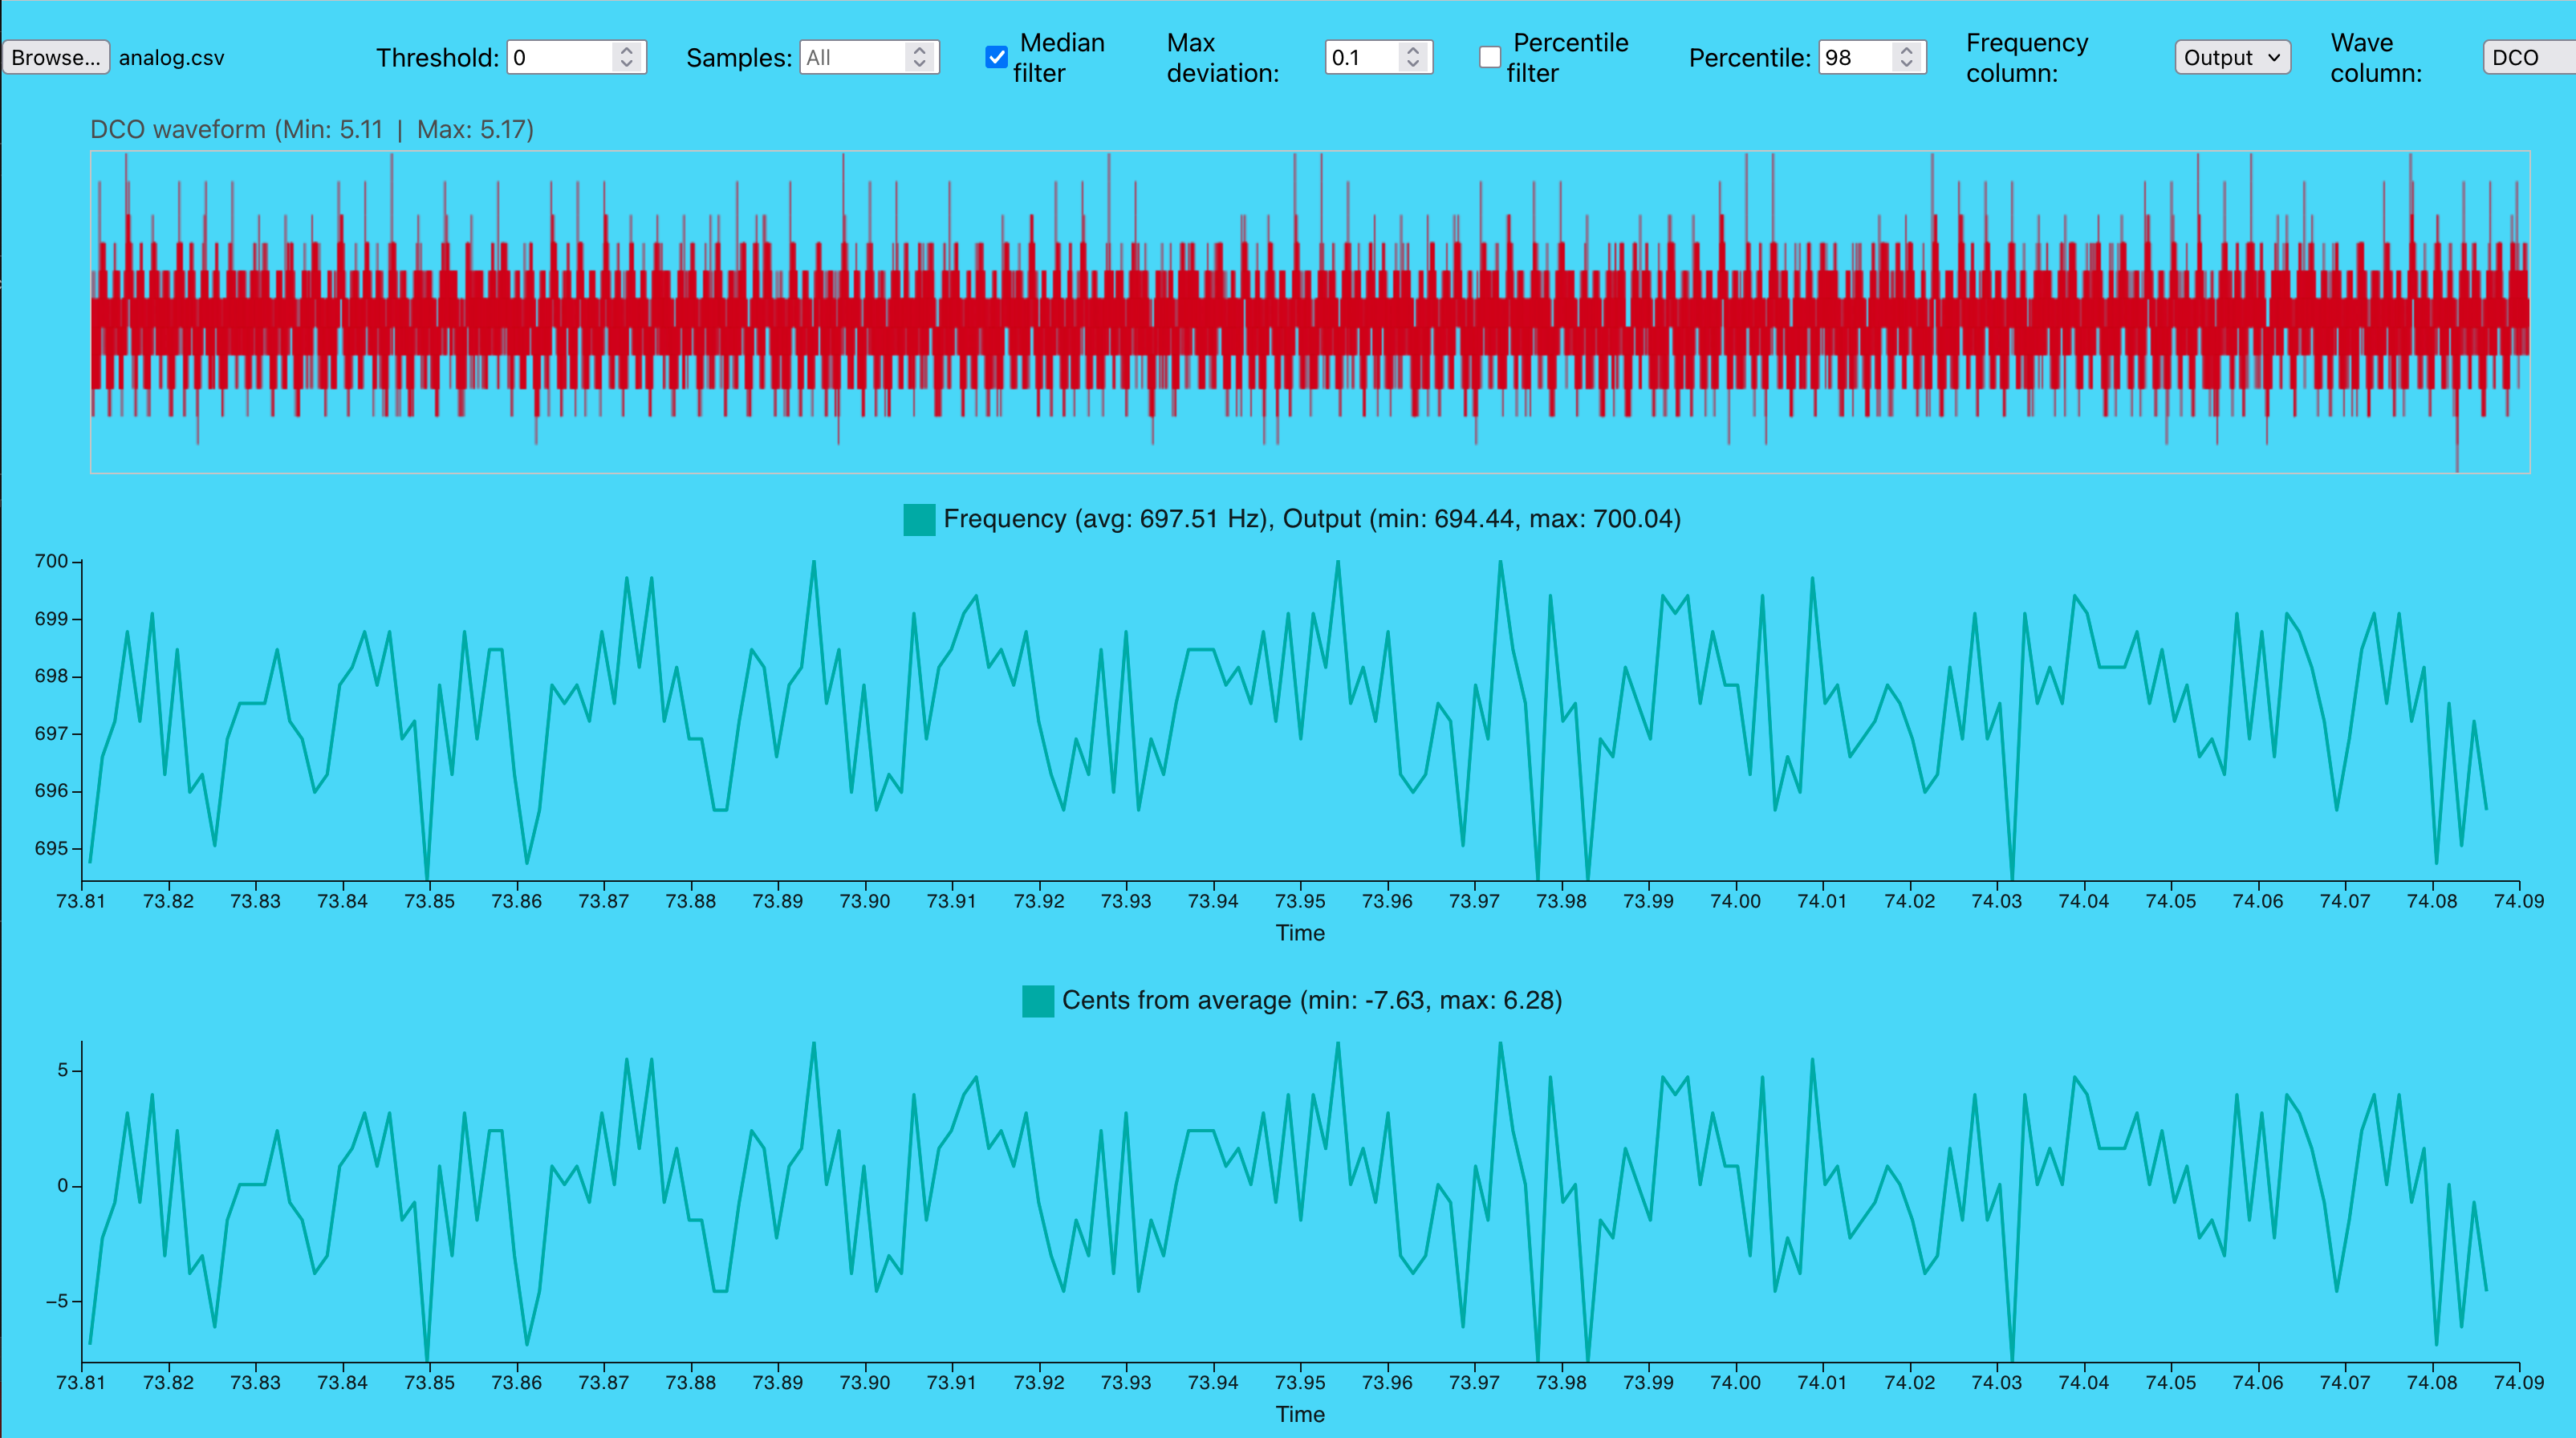Lower Max deviation with the down arrow
The width and height of the screenshot is (2576, 1438).
click(1413, 65)
